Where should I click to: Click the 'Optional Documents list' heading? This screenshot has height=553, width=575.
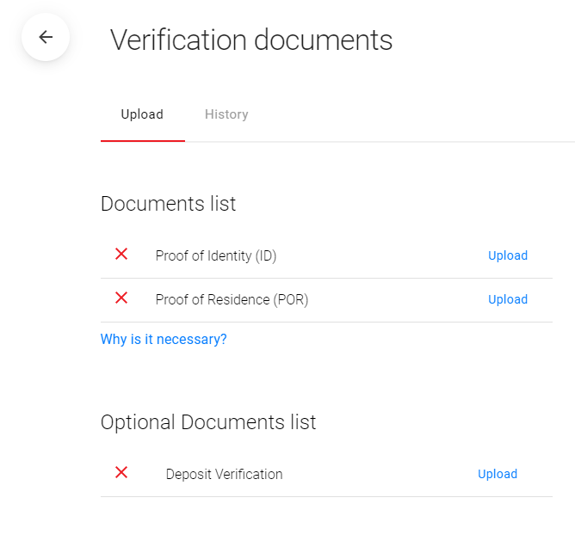(208, 422)
